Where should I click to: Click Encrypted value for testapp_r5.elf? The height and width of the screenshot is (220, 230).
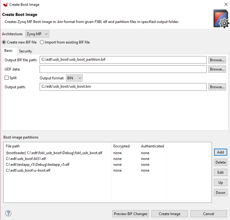[x=118, y=165]
